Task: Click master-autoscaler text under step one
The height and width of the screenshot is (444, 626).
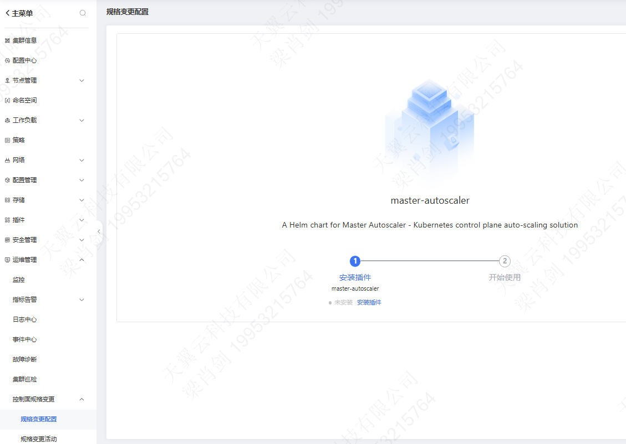Action: (x=355, y=288)
